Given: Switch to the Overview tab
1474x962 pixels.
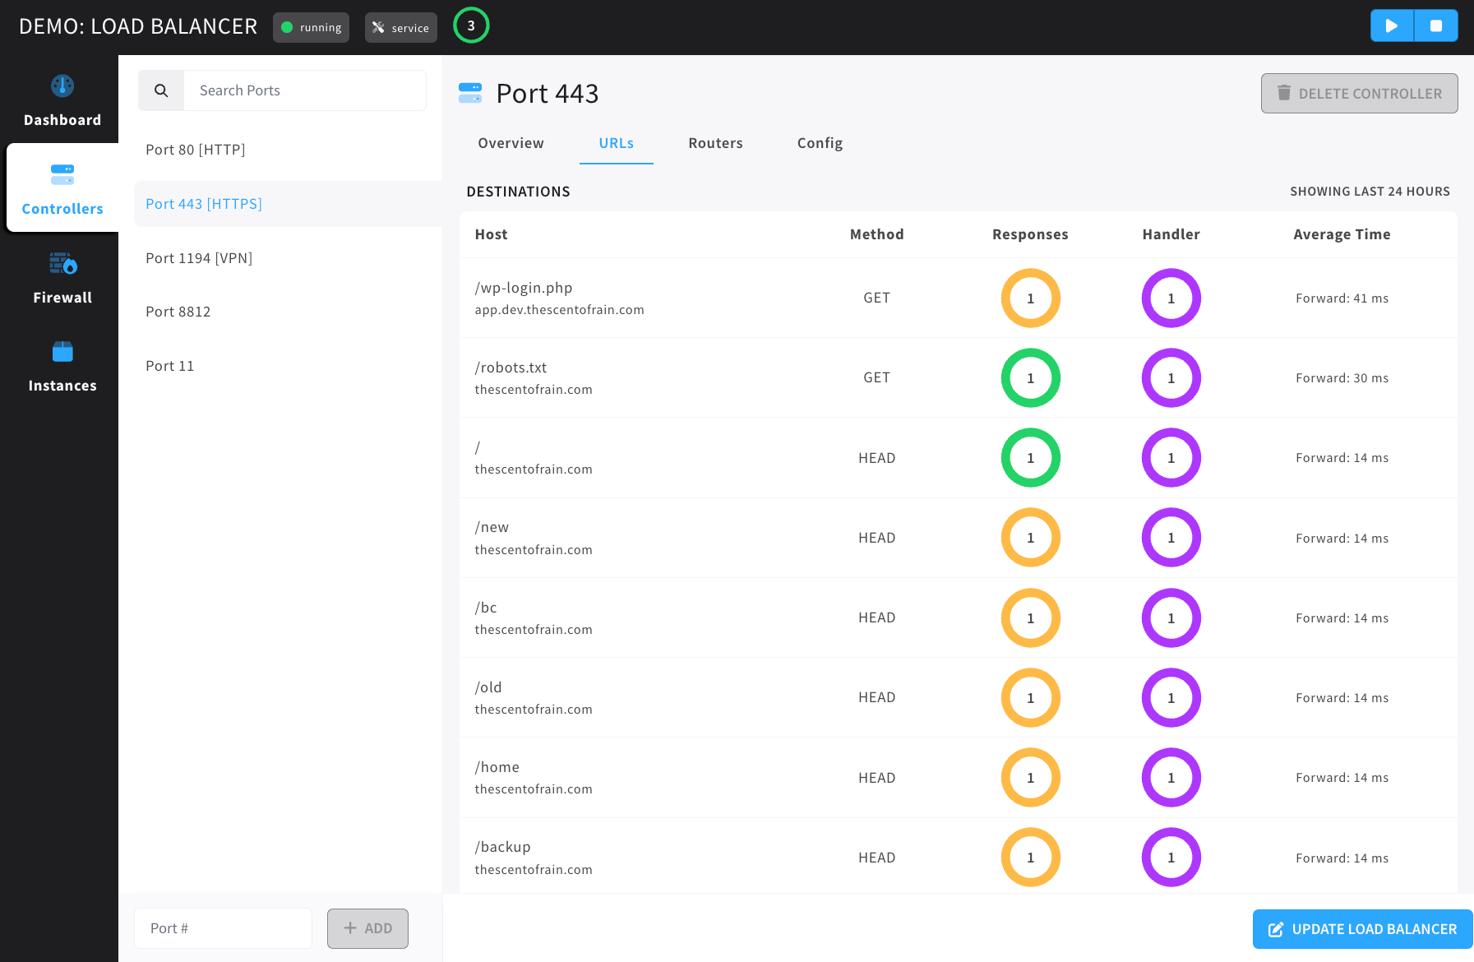Looking at the screenshot, I should (511, 143).
